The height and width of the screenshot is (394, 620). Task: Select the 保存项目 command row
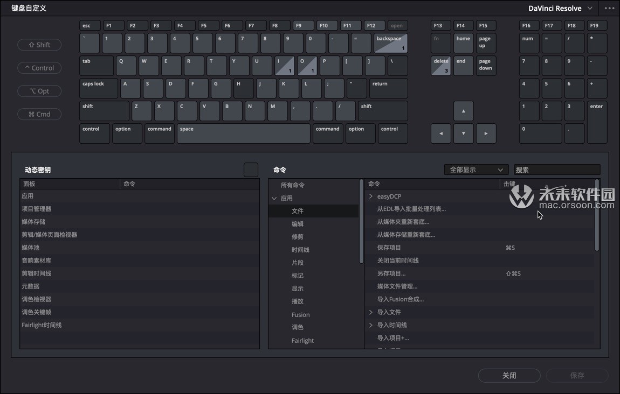[x=479, y=248]
